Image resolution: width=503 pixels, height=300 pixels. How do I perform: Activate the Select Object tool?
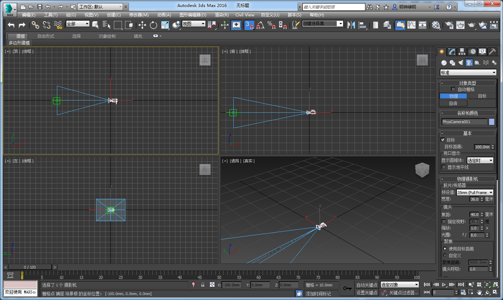tap(95, 25)
